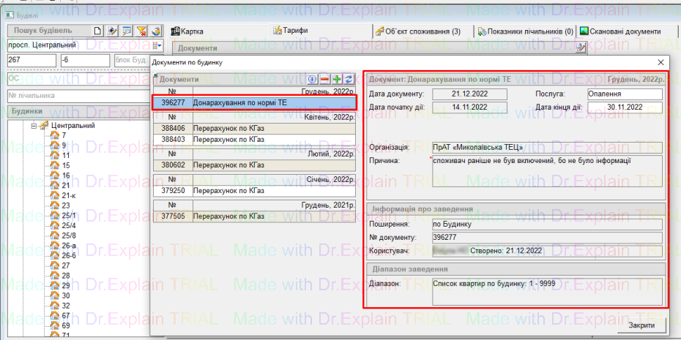Screen dimensions: 681x340
Task: Delete document with red minus icon
Action: click(324, 79)
